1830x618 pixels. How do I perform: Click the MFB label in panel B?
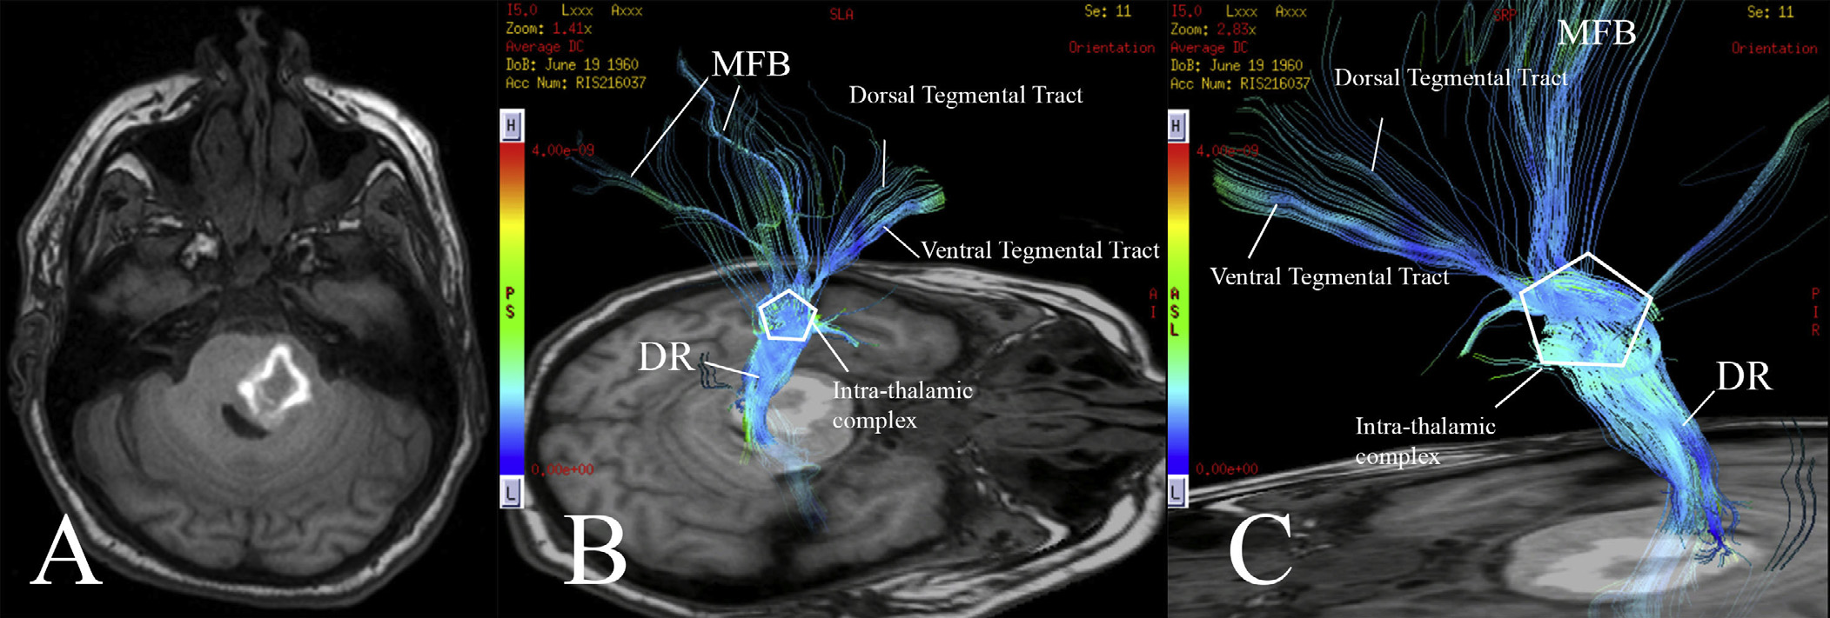pos(750,64)
